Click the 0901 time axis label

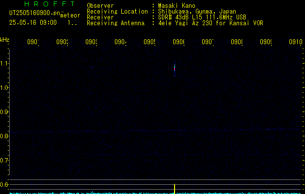click(33, 42)
